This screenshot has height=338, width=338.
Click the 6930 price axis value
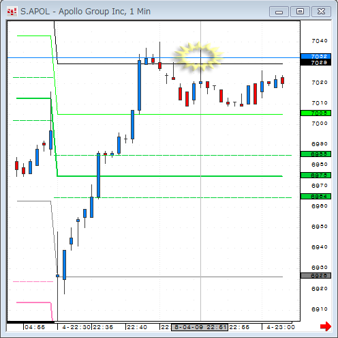click(320, 268)
